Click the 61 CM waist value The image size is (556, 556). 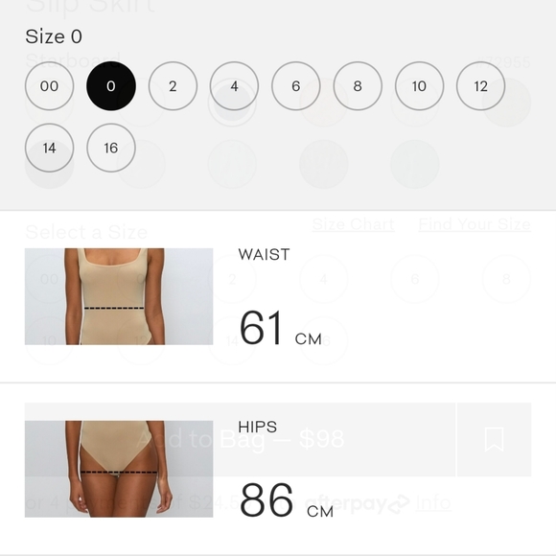[x=281, y=328]
